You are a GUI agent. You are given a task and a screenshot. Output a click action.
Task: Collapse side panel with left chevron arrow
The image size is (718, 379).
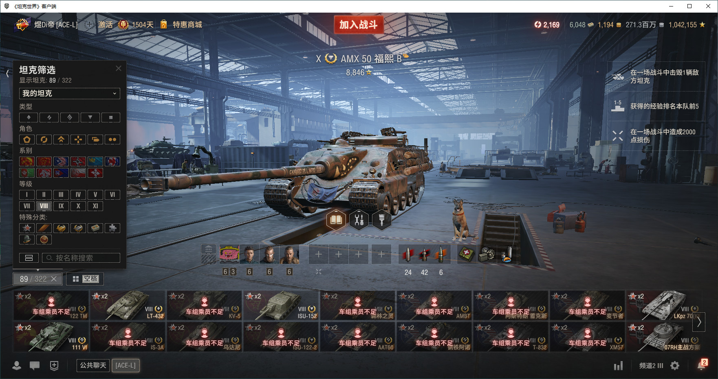point(7,73)
